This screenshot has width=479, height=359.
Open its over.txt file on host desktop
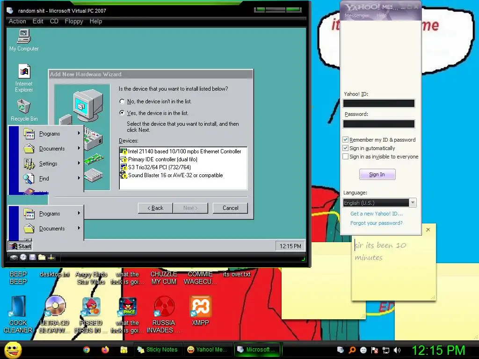(237, 274)
